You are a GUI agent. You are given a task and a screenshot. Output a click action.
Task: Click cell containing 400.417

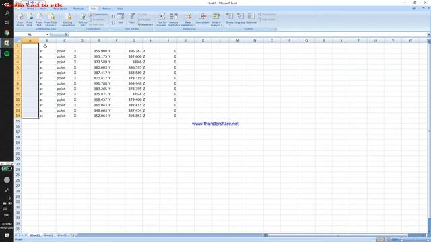coord(99,78)
